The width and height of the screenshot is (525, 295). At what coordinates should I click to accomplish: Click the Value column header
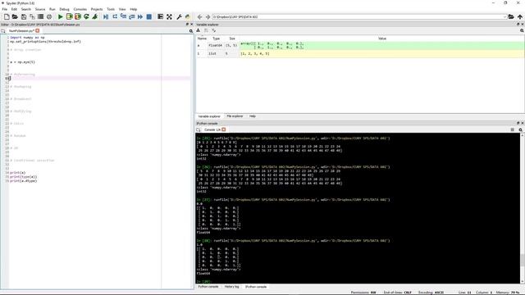[382, 39]
